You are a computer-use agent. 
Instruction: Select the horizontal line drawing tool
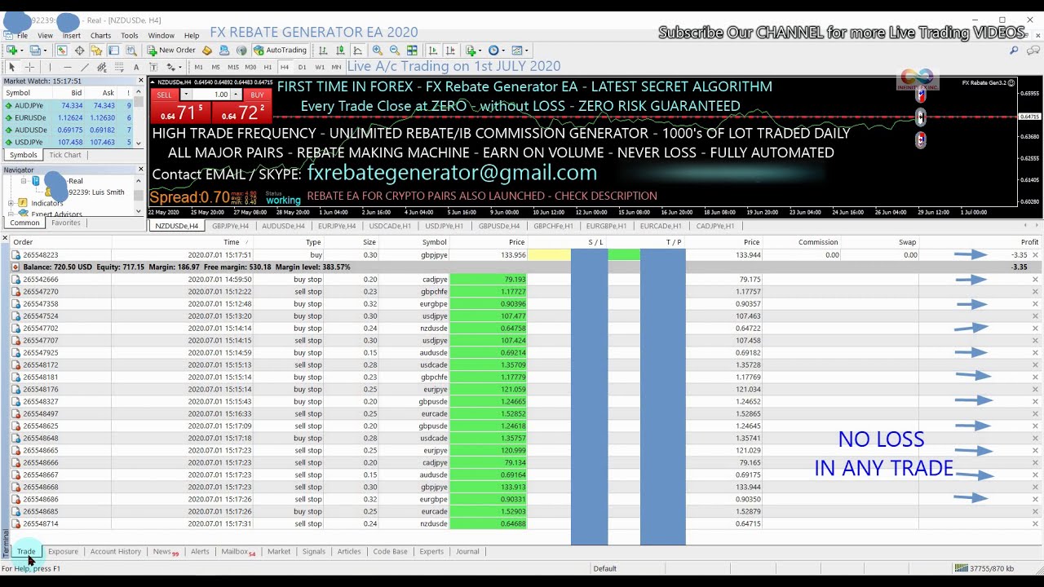pyautogui.click(x=67, y=67)
